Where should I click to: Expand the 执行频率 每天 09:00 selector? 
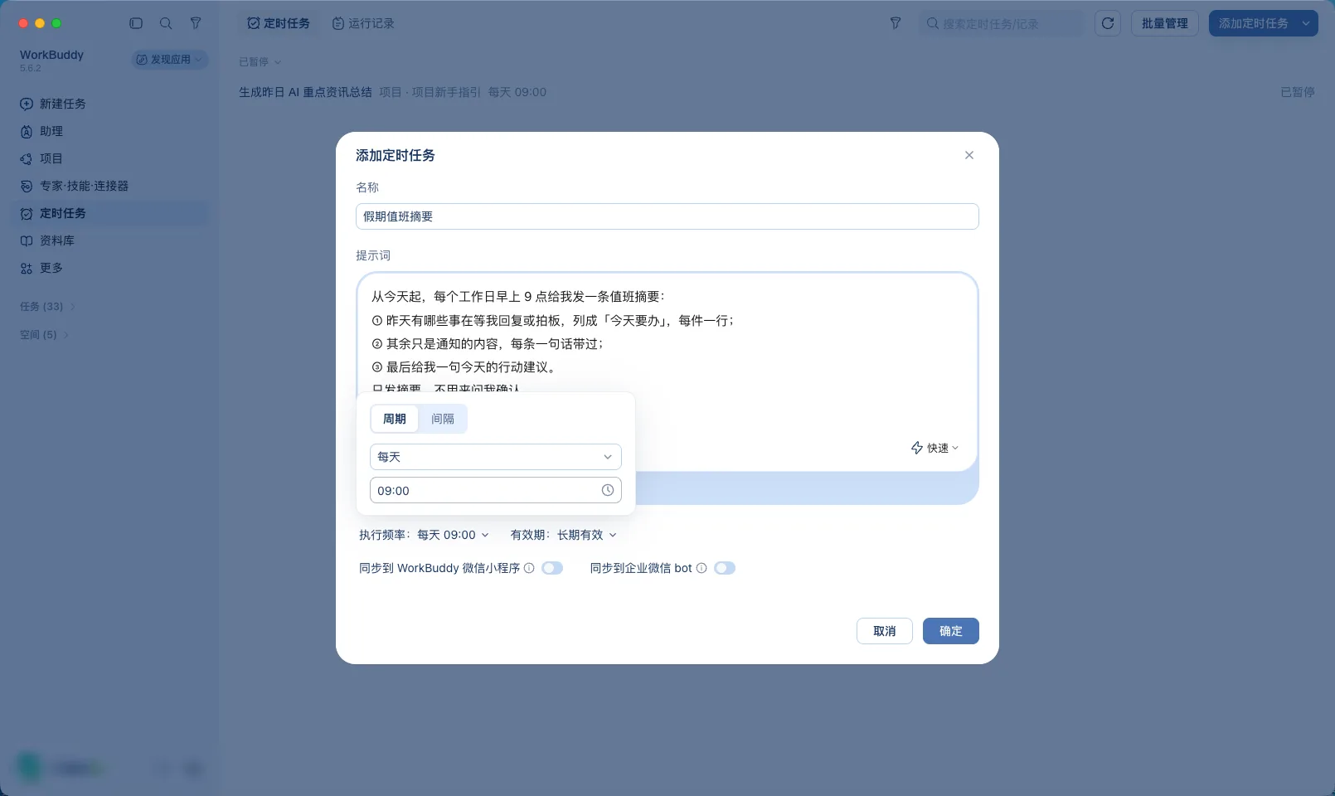(x=424, y=535)
